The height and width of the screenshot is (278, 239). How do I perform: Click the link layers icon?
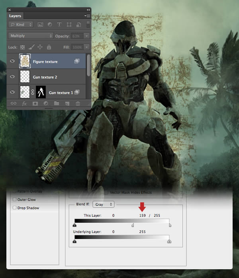point(14,103)
